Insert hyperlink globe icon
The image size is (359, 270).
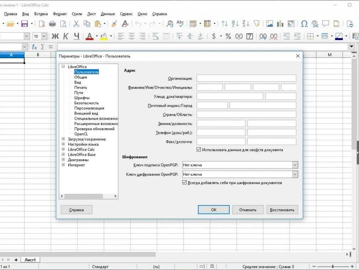coord(315,23)
